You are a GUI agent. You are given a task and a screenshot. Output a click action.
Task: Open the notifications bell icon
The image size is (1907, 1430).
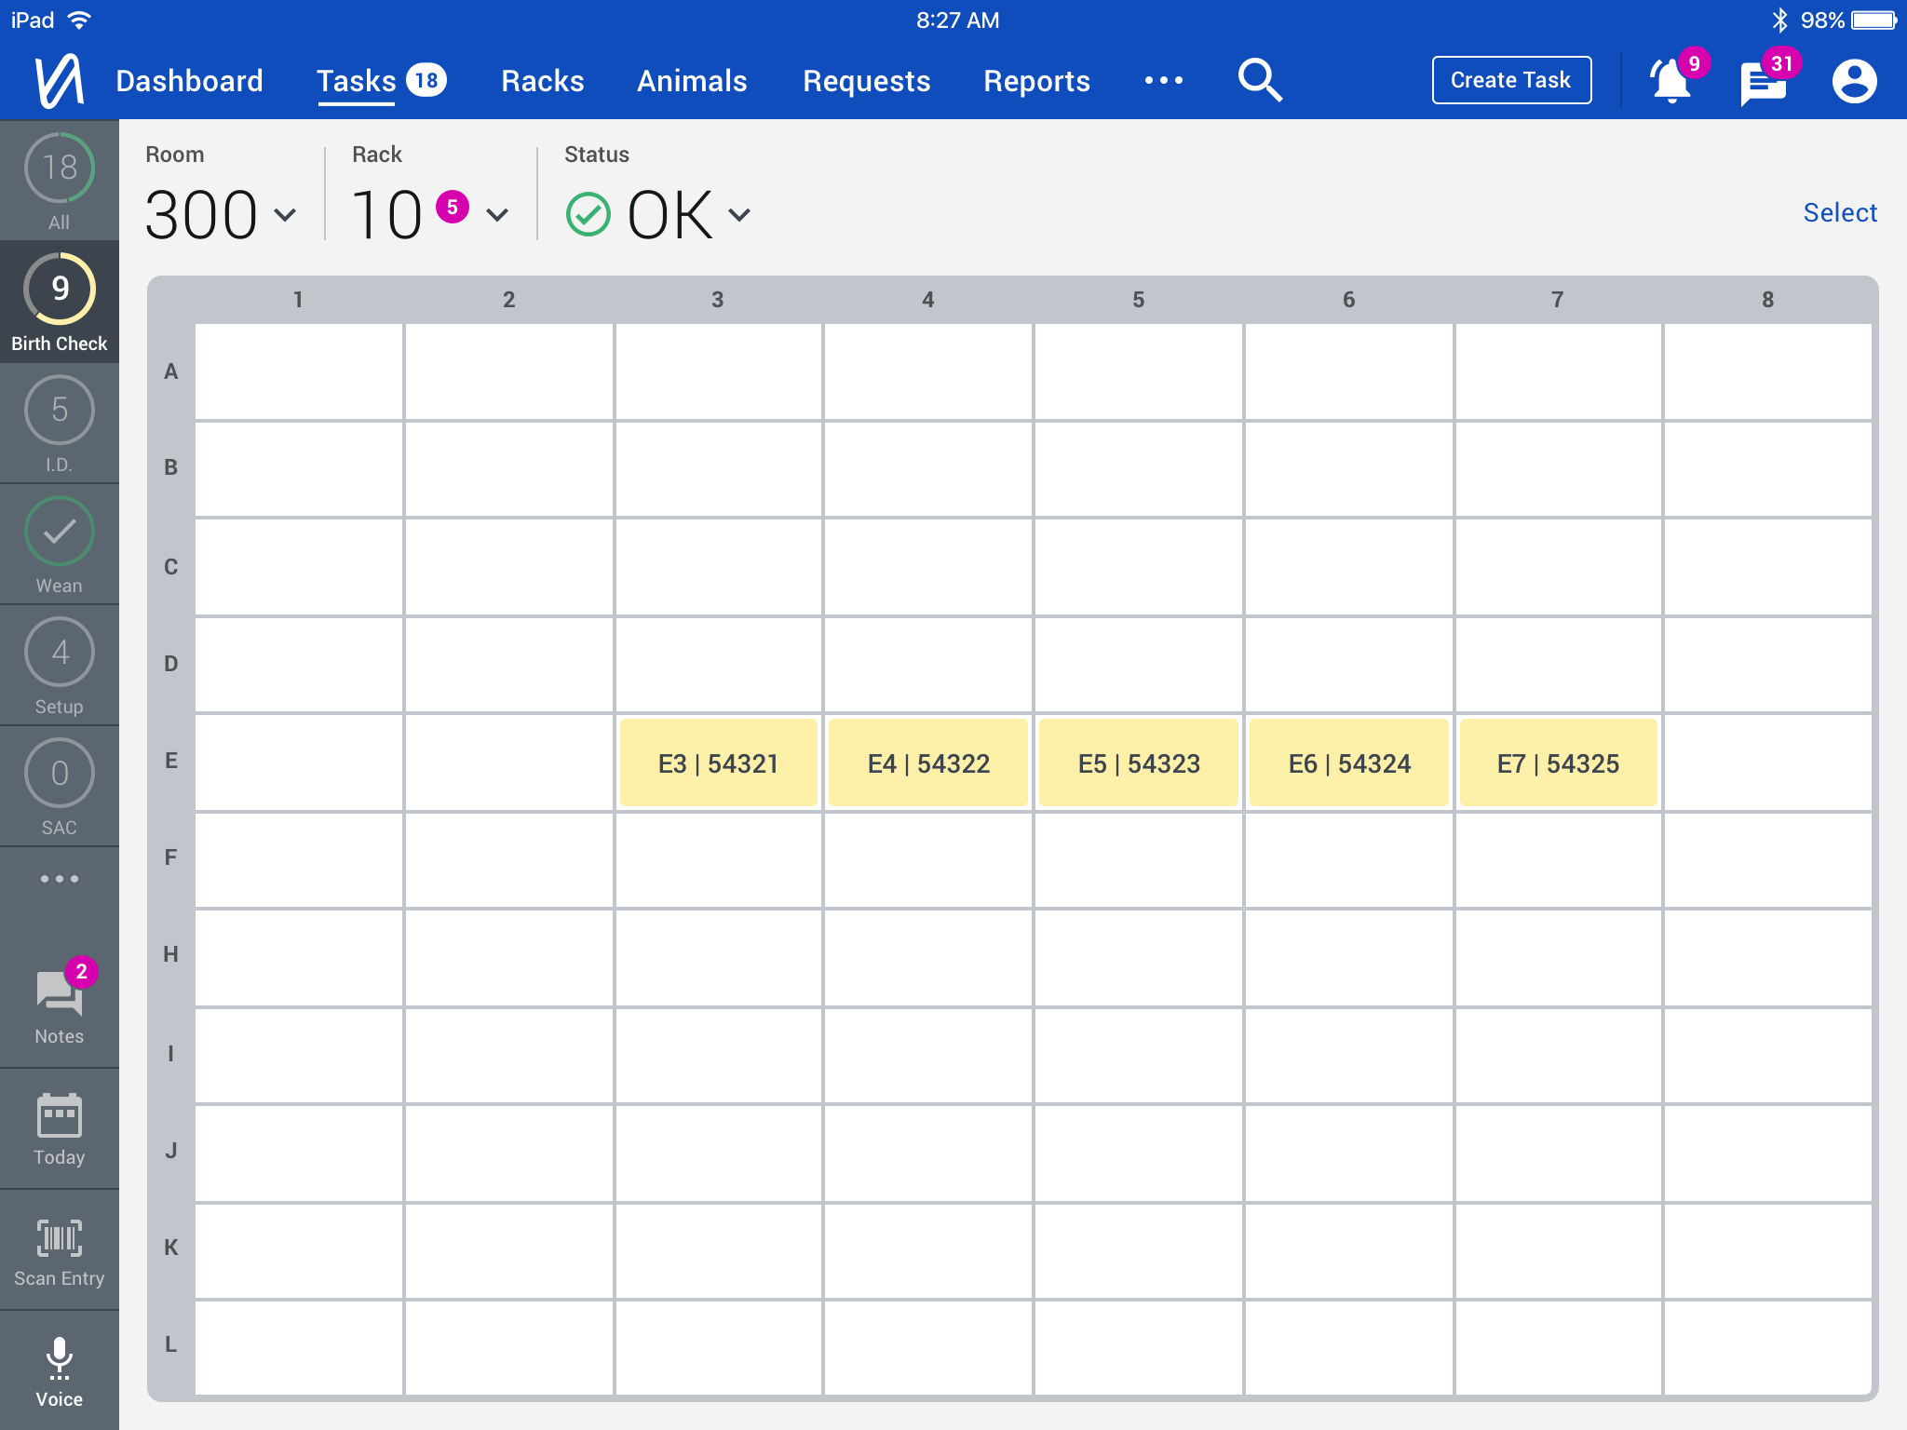point(1671,81)
